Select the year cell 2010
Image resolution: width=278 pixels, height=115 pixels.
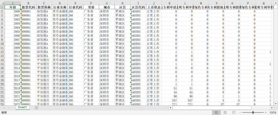coord(13,52)
